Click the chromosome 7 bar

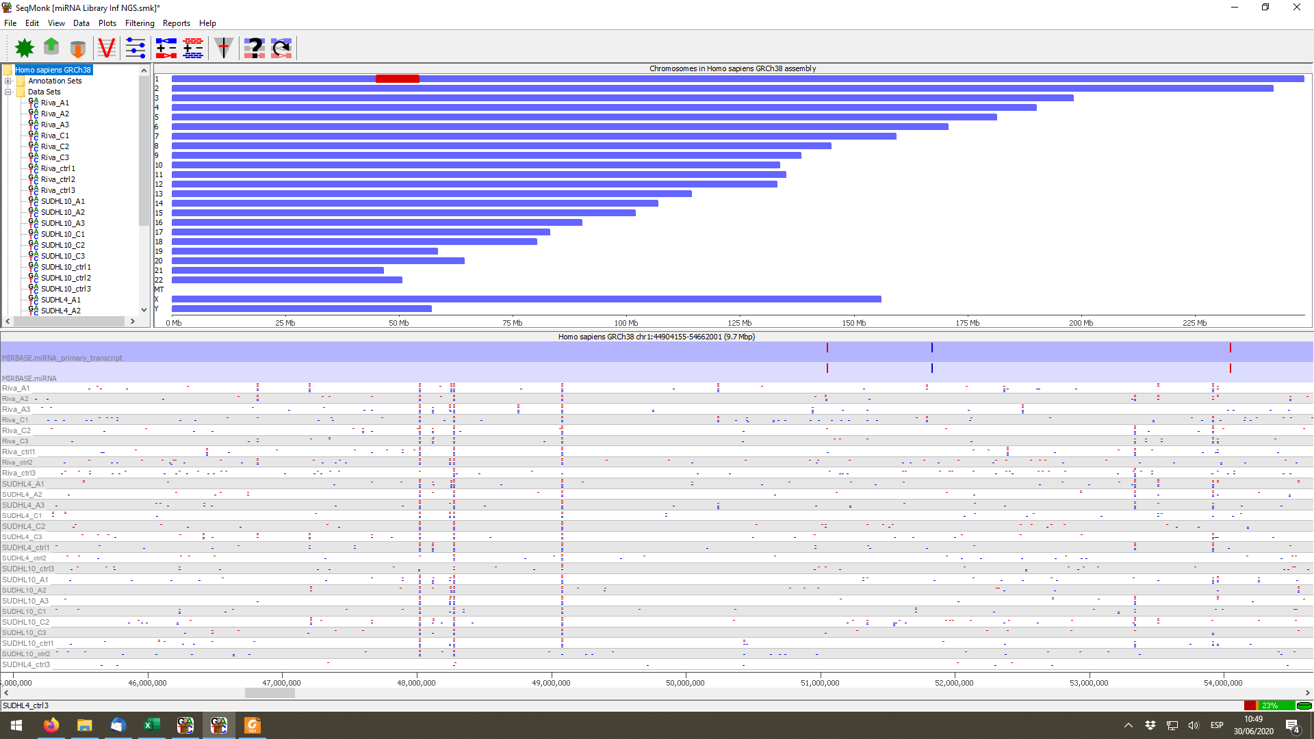pyautogui.click(x=534, y=136)
